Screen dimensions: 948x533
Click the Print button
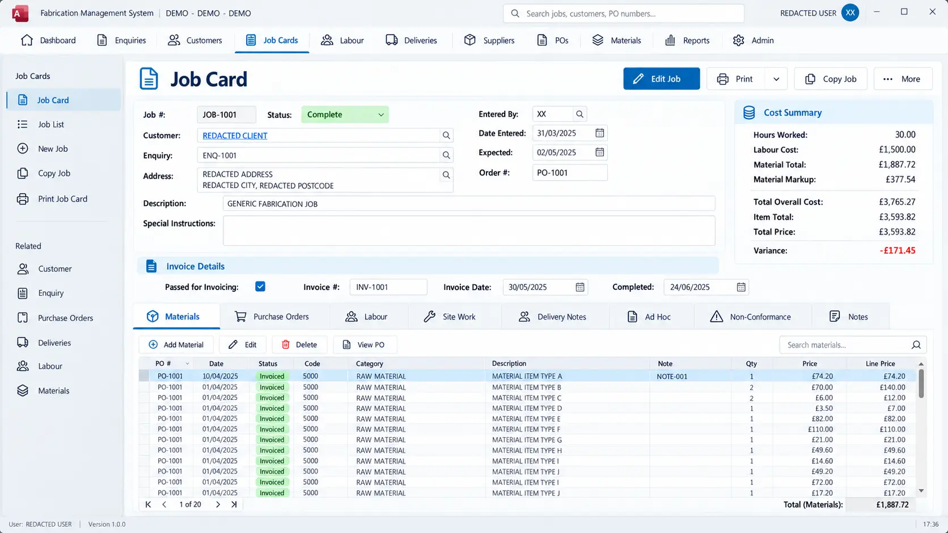point(736,79)
